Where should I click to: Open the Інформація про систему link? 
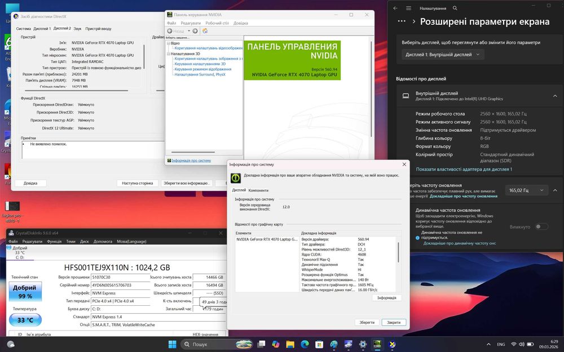click(191, 161)
